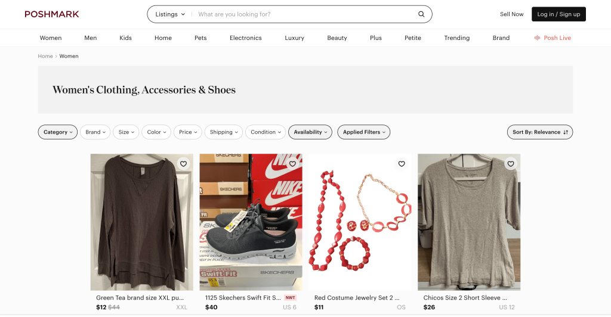The width and height of the screenshot is (611, 317).
Task: Click the Women breadcrumb
Action: pyautogui.click(x=69, y=56)
